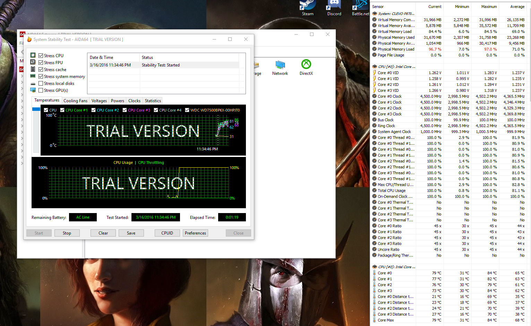Toggle the Stress FPU checkbox
Viewport: 531px width, 326px height.
[x=41, y=62]
